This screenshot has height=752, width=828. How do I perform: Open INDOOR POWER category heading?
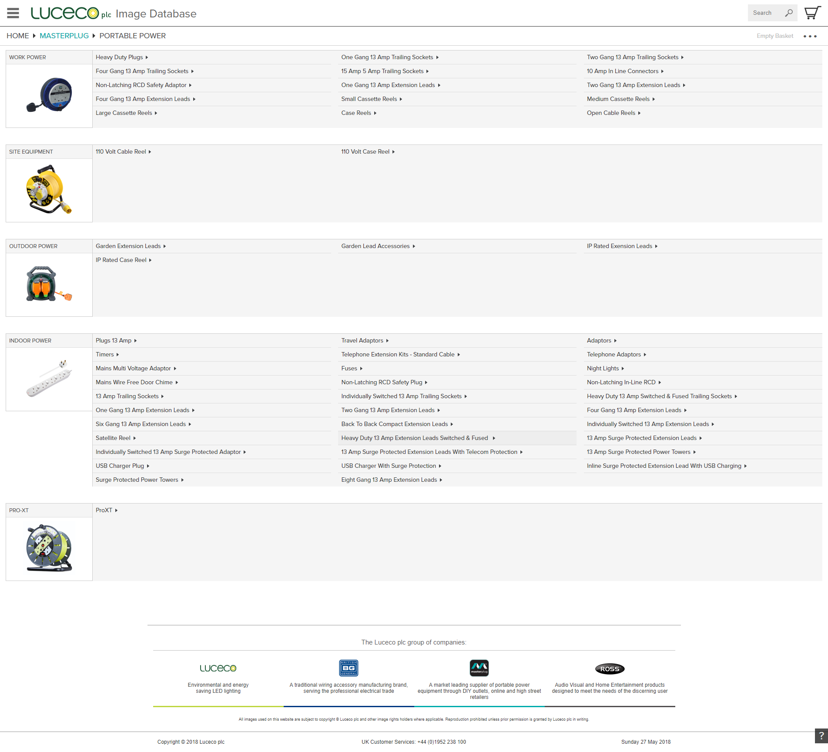[x=30, y=340]
